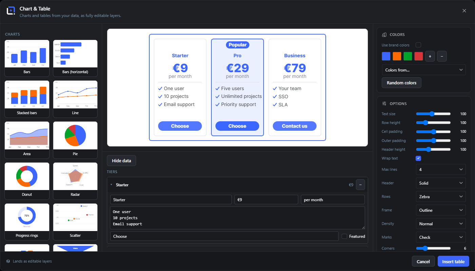This screenshot has height=271, width=475.
Task: Add a color with the plus button
Action: [430, 56]
